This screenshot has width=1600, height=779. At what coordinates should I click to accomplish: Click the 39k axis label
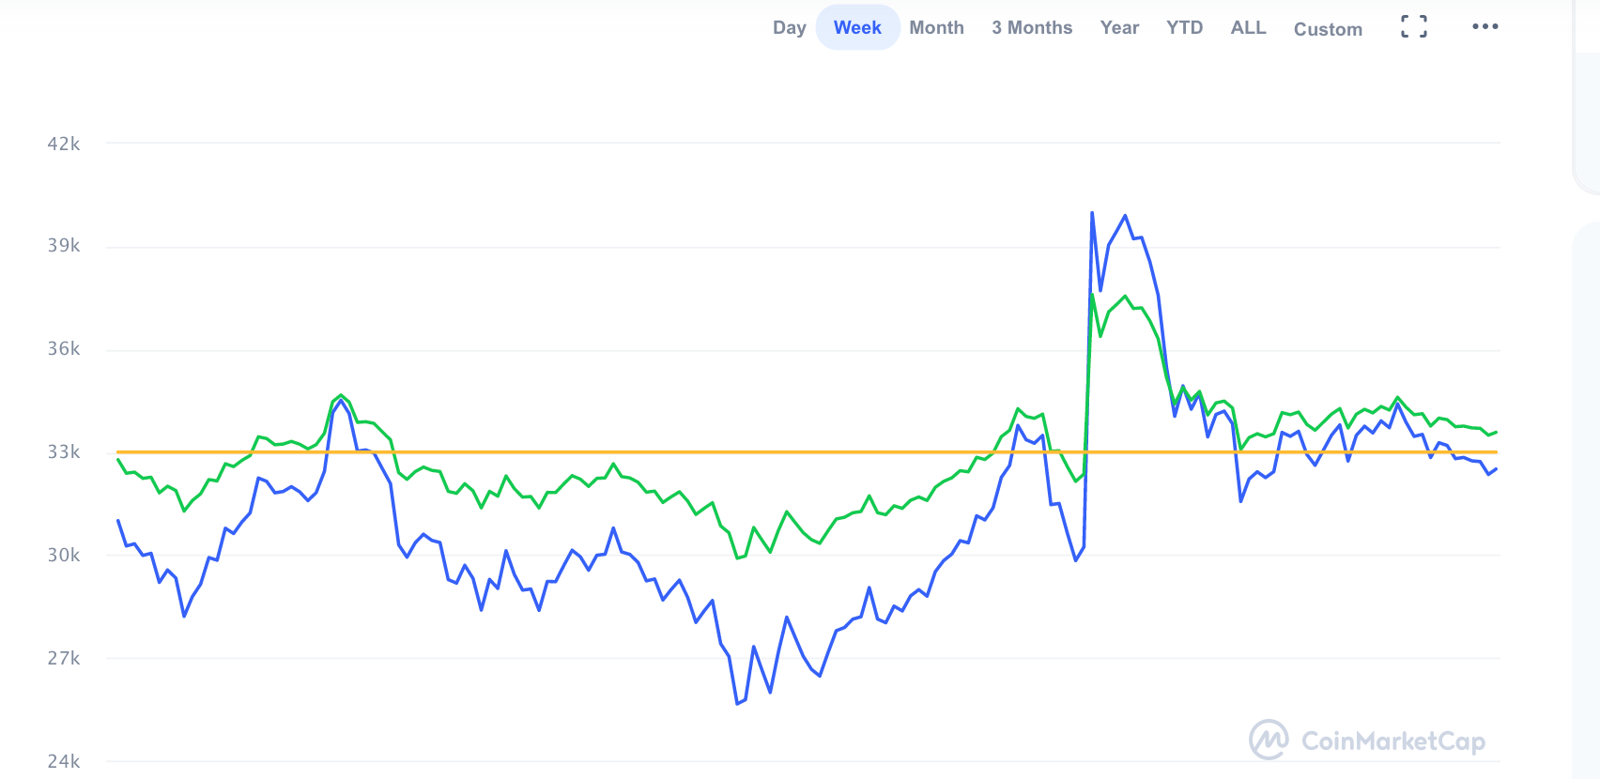[x=64, y=246]
